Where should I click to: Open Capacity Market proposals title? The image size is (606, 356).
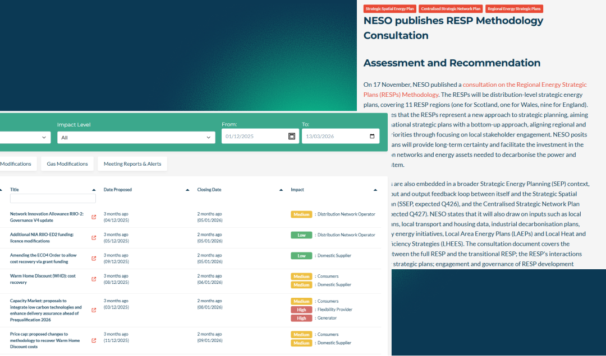[x=45, y=310]
